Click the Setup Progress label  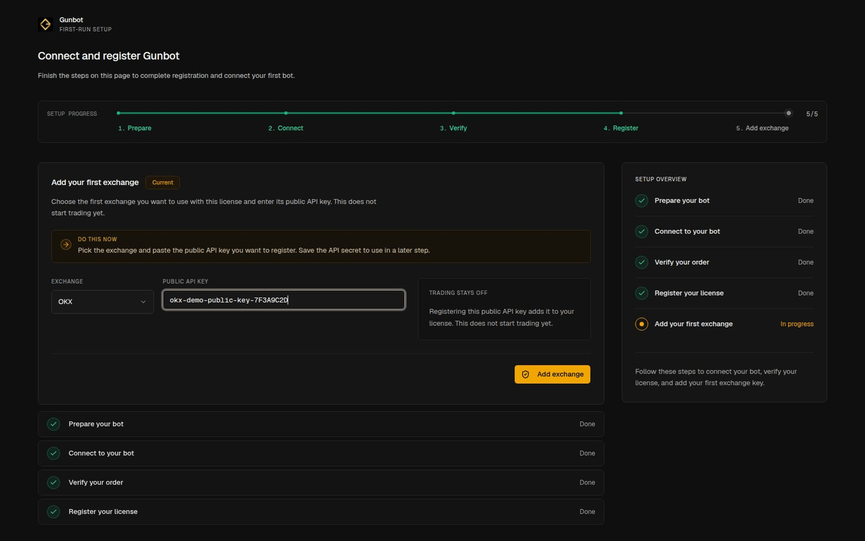72,114
